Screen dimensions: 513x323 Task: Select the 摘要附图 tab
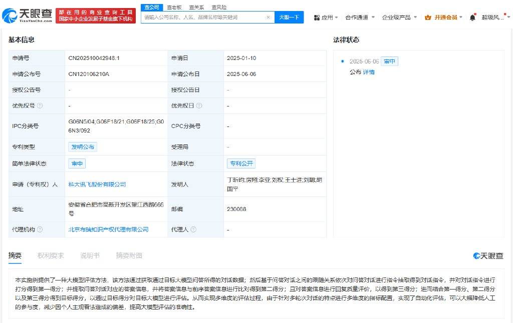(x=129, y=255)
